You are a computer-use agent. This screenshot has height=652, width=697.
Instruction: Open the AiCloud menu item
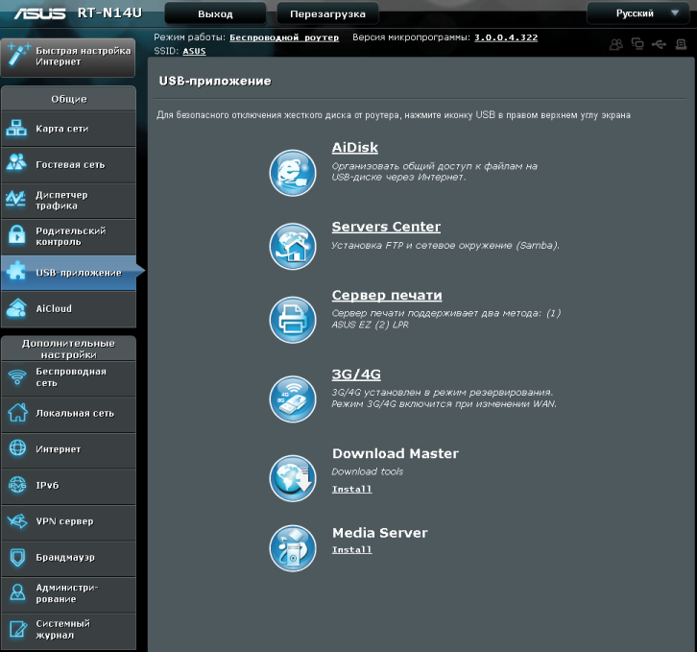pos(68,308)
